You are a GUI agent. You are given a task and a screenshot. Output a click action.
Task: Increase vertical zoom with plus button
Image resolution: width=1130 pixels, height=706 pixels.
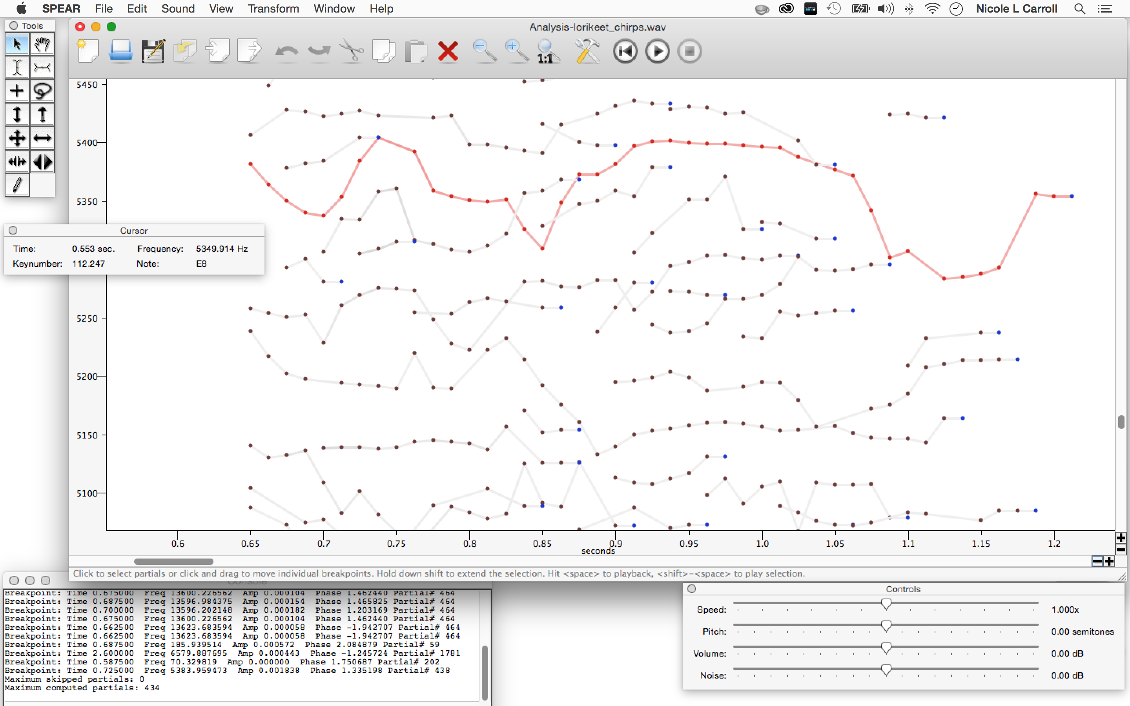1121,537
